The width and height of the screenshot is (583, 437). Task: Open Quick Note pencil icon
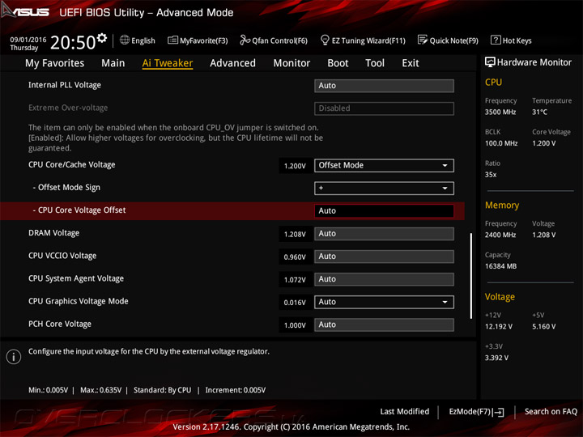(x=423, y=40)
